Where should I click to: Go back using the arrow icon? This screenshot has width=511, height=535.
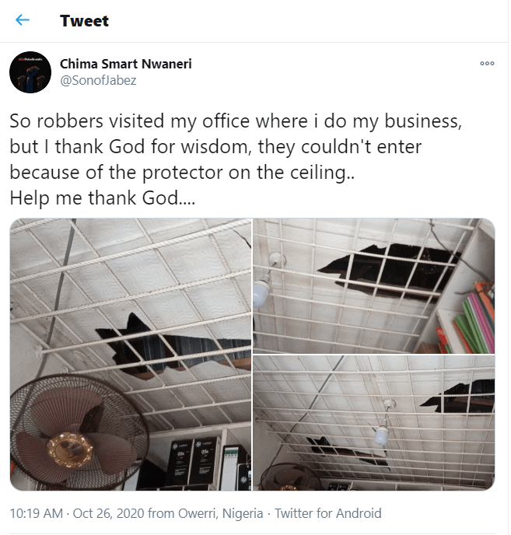point(23,20)
